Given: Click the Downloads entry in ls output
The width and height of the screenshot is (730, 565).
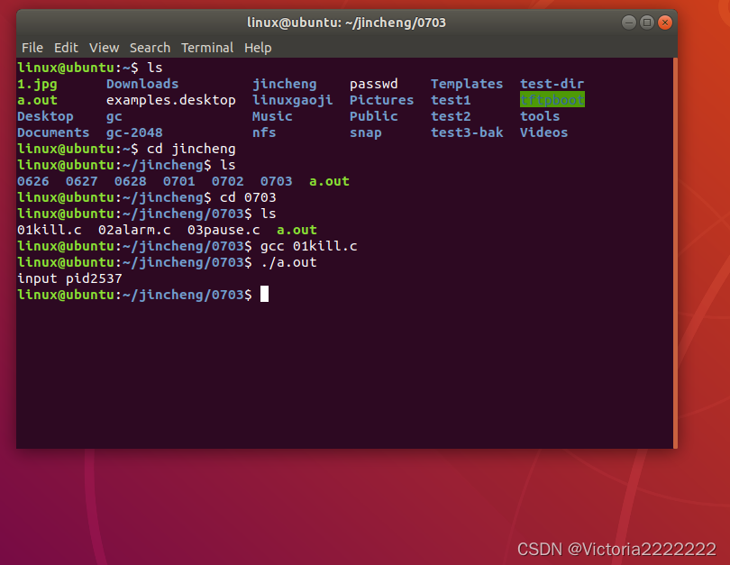Looking at the screenshot, I should click(141, 84).
